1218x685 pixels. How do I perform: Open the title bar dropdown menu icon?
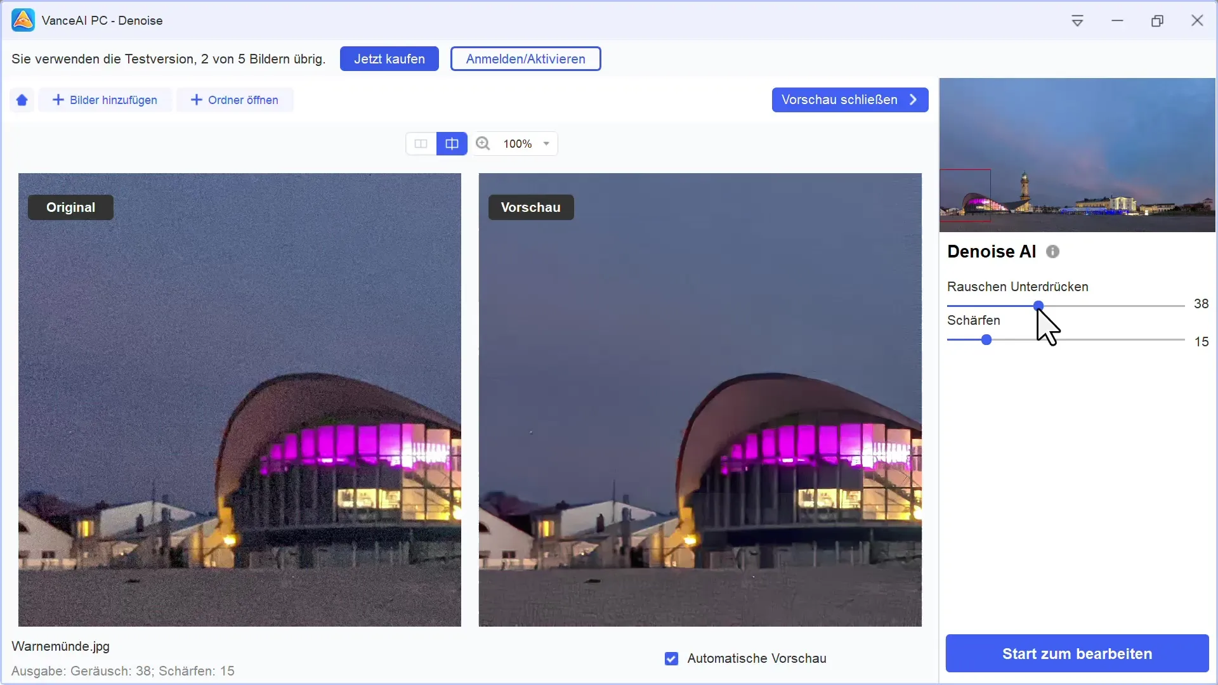pos(1077,21)
